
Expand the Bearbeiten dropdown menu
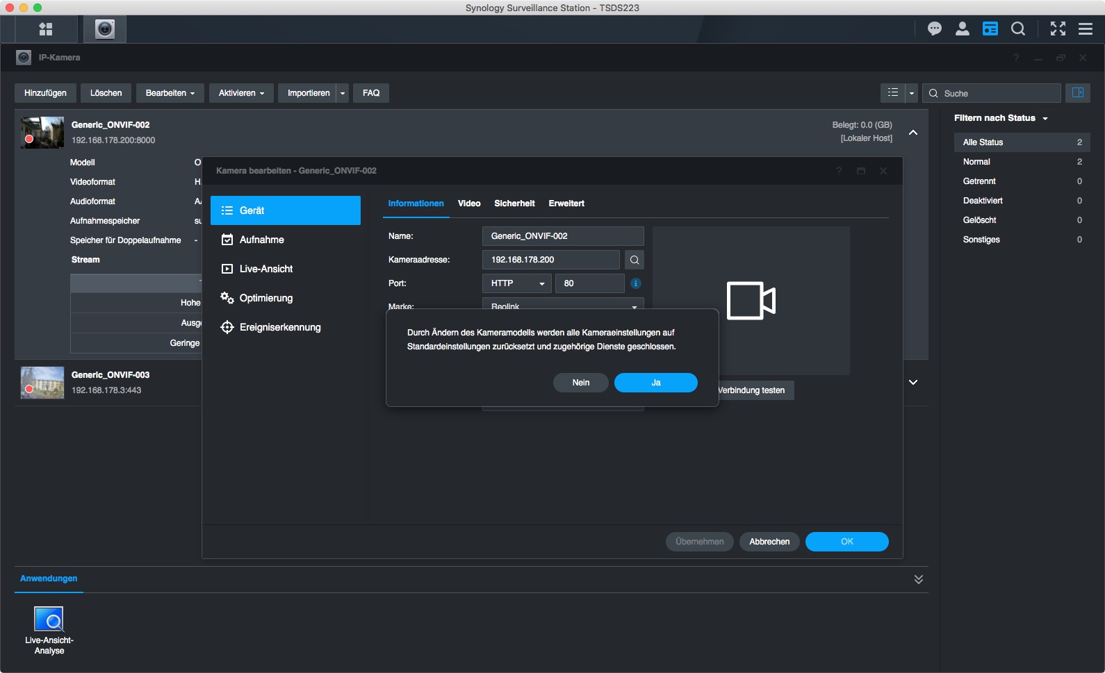pyautogui.click(x=170, y=93)
